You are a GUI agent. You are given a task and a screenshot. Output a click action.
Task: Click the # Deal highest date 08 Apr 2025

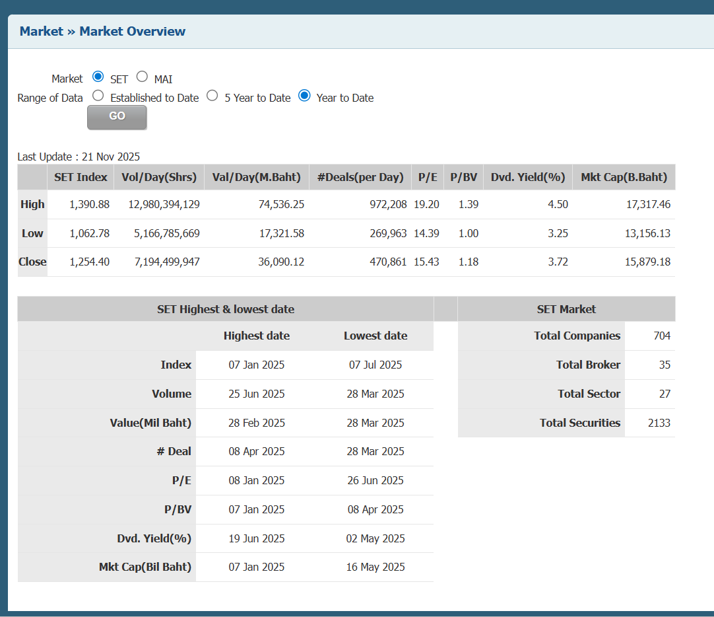256,452
